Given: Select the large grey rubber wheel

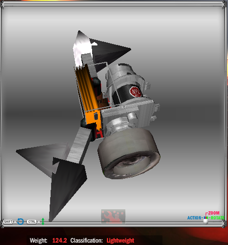Looking at the screenshot, I should tap(129, 153).
